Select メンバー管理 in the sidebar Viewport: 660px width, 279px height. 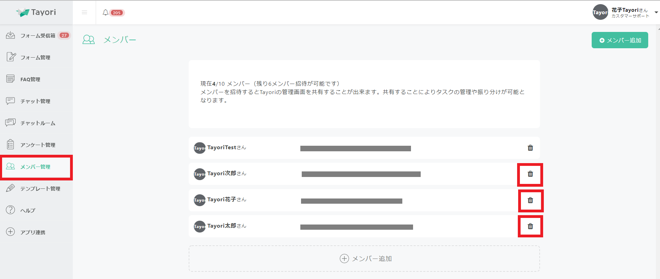coord(36,167)
